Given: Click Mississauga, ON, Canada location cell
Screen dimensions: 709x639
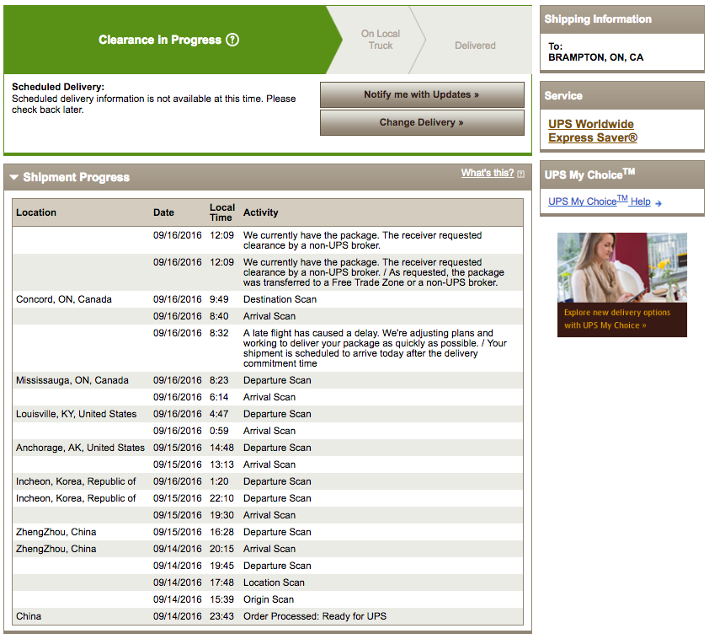Looking at the screenshot, I should pos(72,380).
